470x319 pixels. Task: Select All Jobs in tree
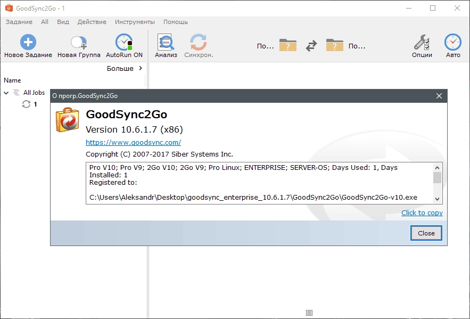point(34,93)
